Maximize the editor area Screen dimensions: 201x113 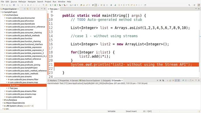point(199,9)
